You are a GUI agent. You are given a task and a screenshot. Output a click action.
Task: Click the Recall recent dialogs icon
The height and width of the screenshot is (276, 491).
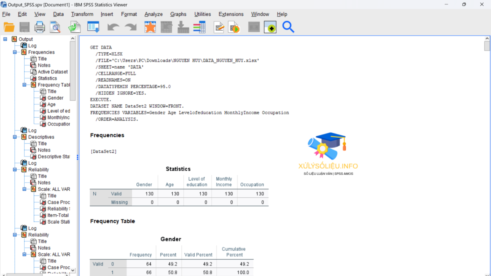93,27
